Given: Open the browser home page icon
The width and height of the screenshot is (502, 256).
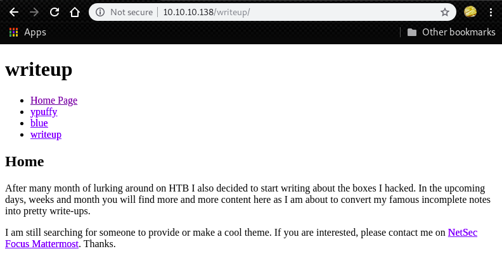Looking at the screenshot, I should pyautogui.click(x=75, y=12).
